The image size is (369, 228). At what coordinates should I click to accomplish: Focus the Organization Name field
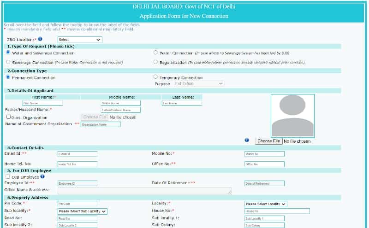(x=101, y=124)
